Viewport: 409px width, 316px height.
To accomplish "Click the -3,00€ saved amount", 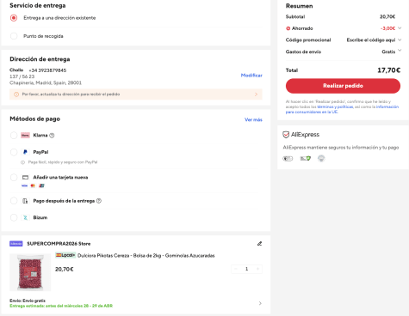I will (387, 28).
